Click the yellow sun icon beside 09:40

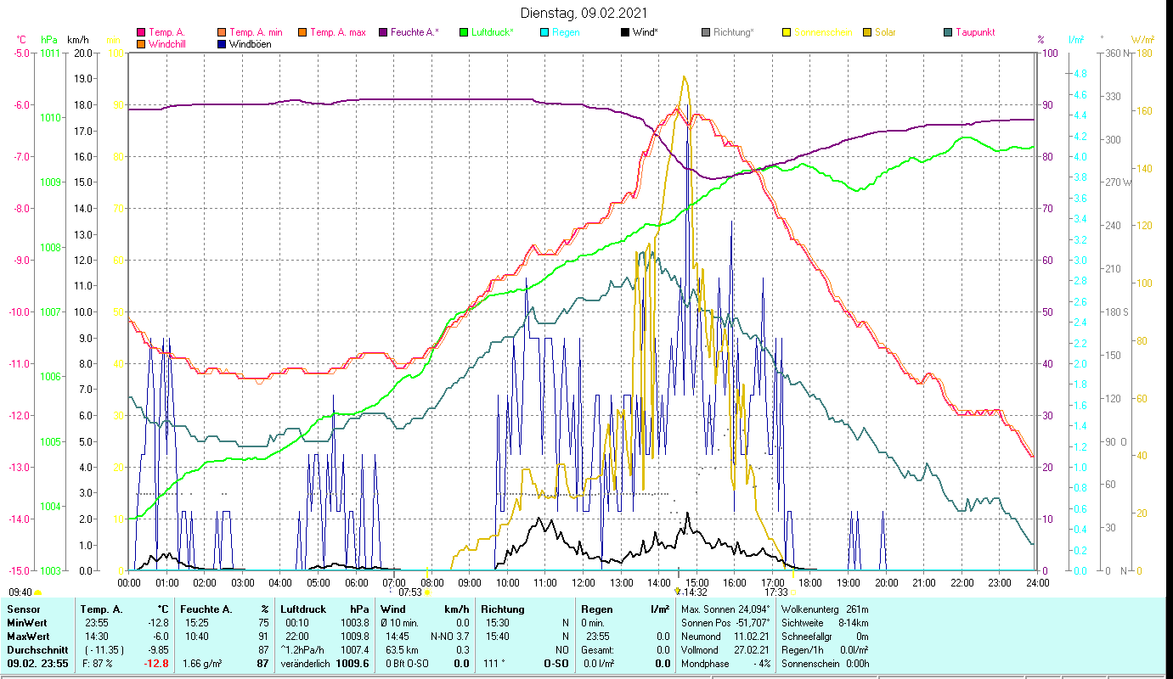[x=38, y=592]
